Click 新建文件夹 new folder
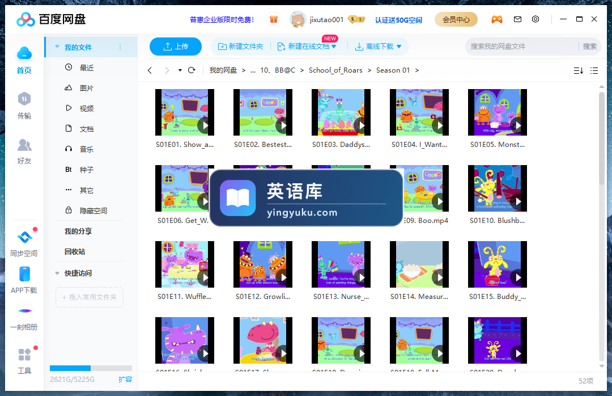Screen dimensions: 612x396 point(240,47)
